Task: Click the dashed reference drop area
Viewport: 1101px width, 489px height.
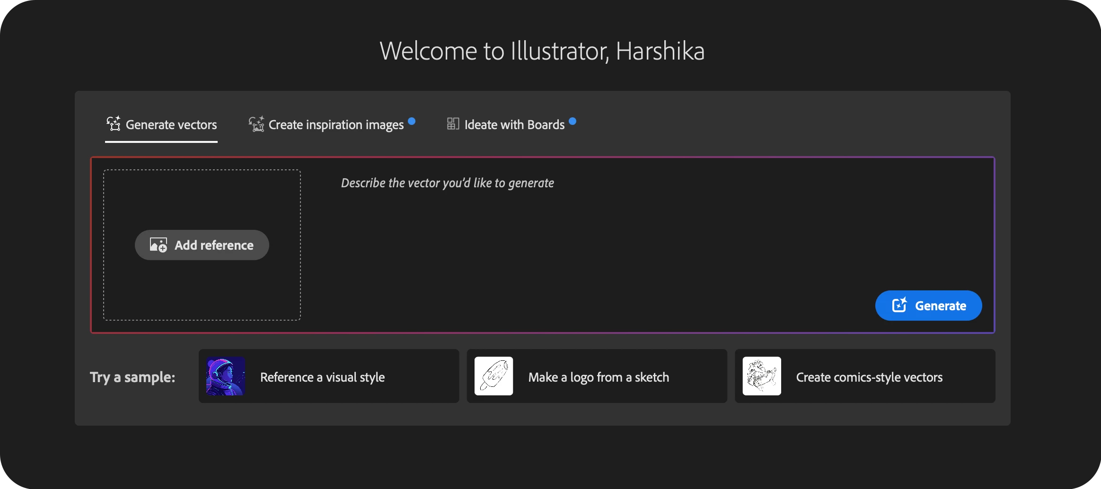Action: [202, 245]
